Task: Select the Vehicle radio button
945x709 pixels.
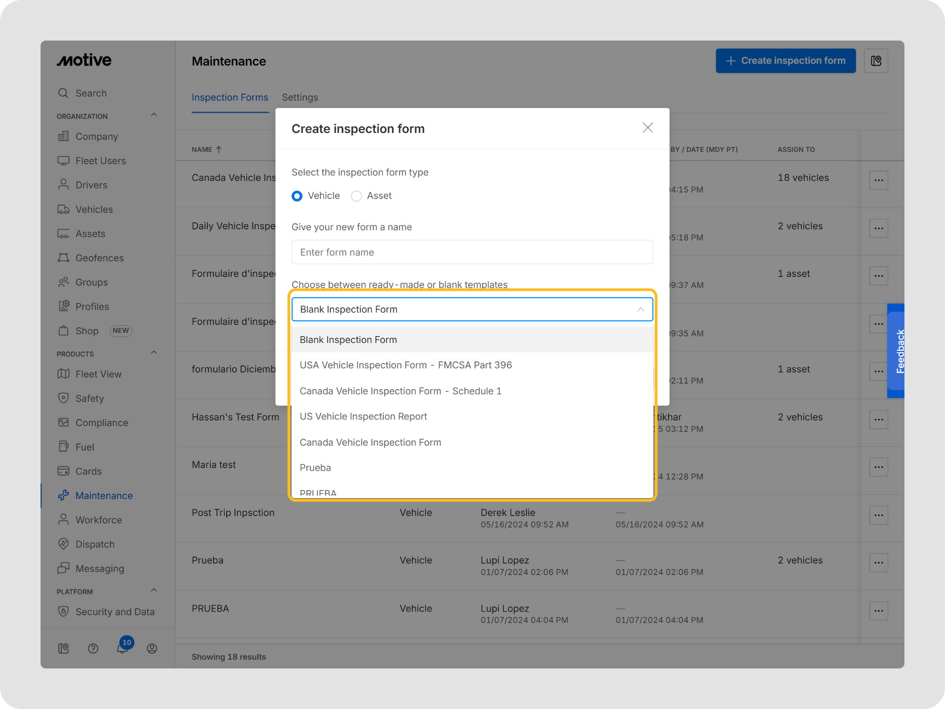Action: tap(297, 196)
